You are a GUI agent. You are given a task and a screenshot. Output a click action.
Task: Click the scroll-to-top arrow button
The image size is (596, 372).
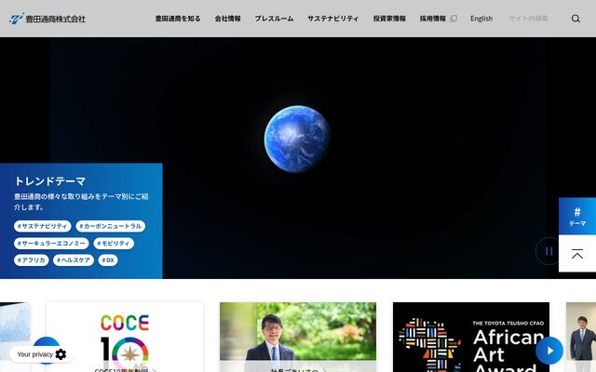[577, 254]
